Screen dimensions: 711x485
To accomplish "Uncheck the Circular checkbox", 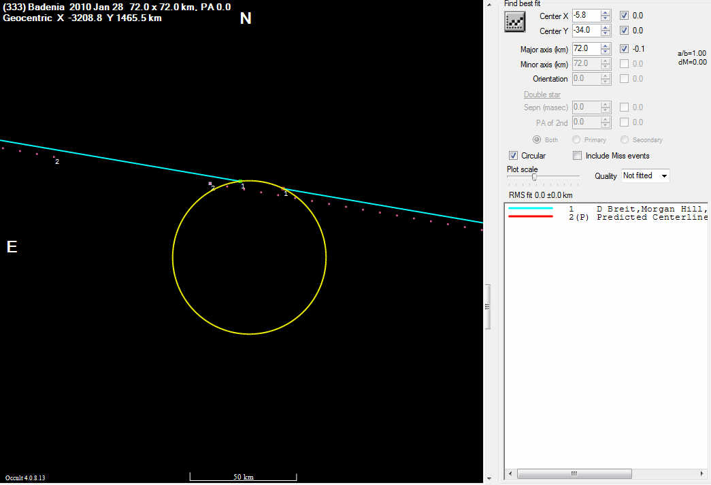I will click(x=513, y=156).
